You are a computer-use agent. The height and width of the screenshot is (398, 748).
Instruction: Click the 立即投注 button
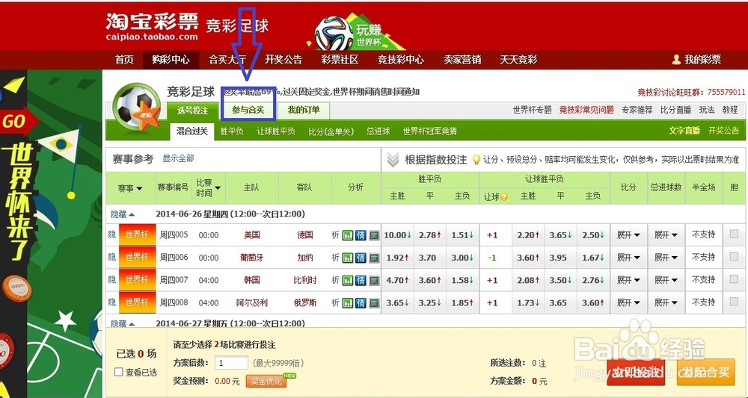click(636, 372)
